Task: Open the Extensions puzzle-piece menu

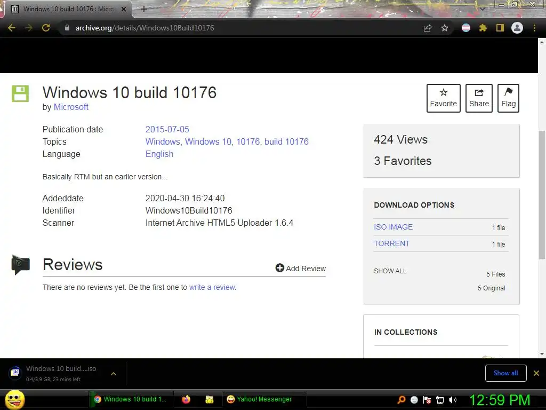Action: click(x=483, y=28)
